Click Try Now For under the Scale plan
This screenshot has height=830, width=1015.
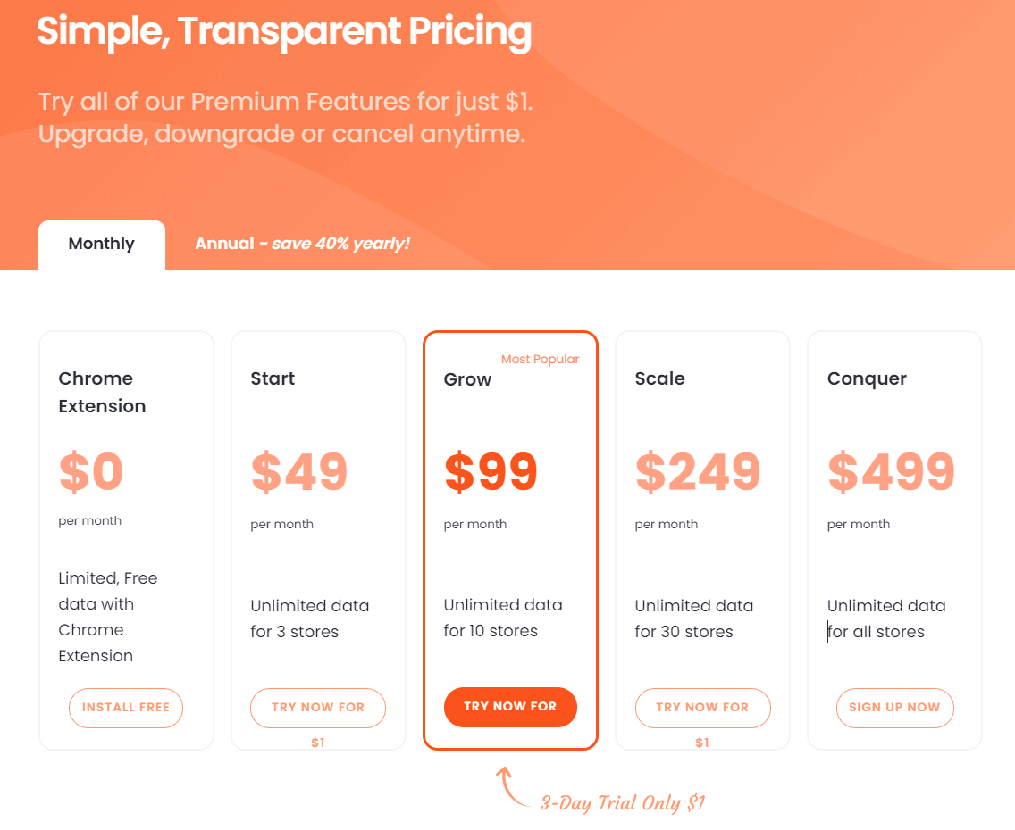(x=702, y=707)
